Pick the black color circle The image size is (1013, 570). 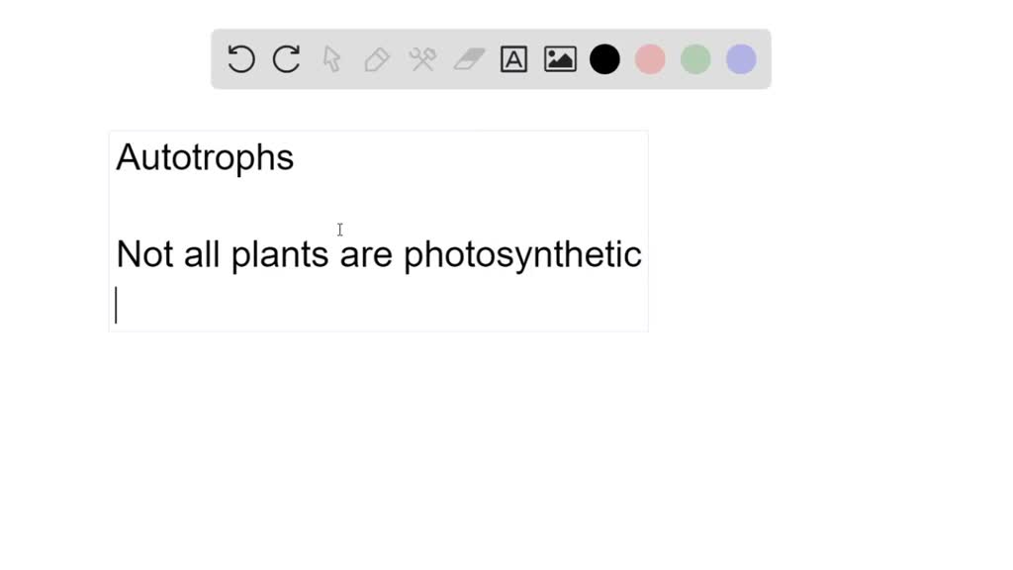pyautogui.click(x=604, y=59)
